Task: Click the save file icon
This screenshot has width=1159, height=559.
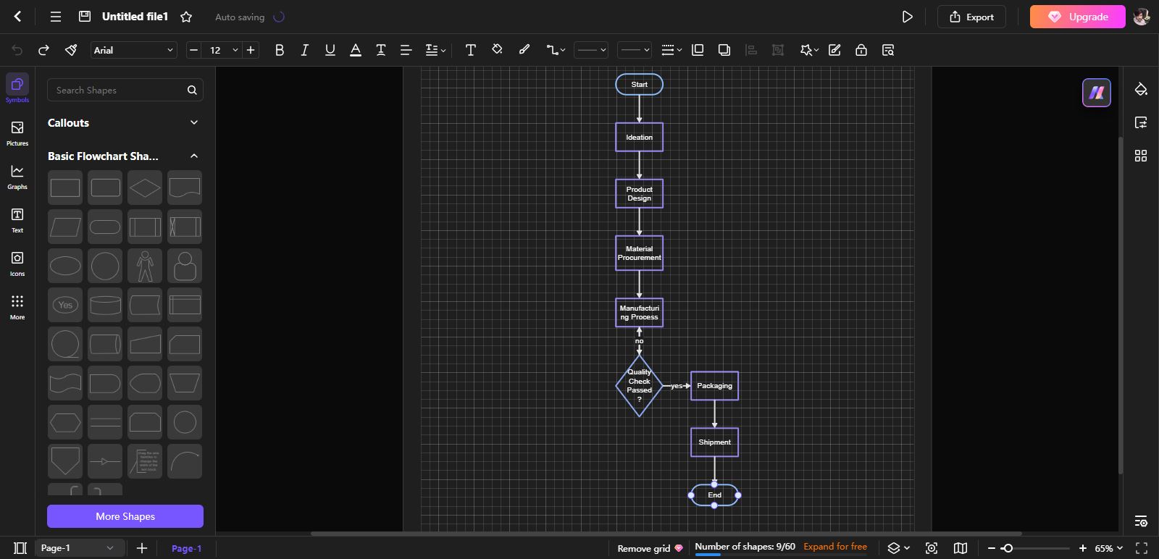Action: click(85, 16)
